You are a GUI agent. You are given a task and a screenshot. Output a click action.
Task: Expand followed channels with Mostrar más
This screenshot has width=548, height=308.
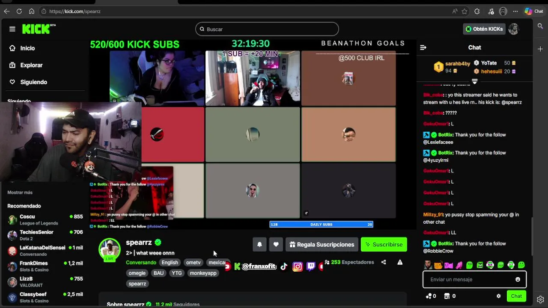pos(20,192)
